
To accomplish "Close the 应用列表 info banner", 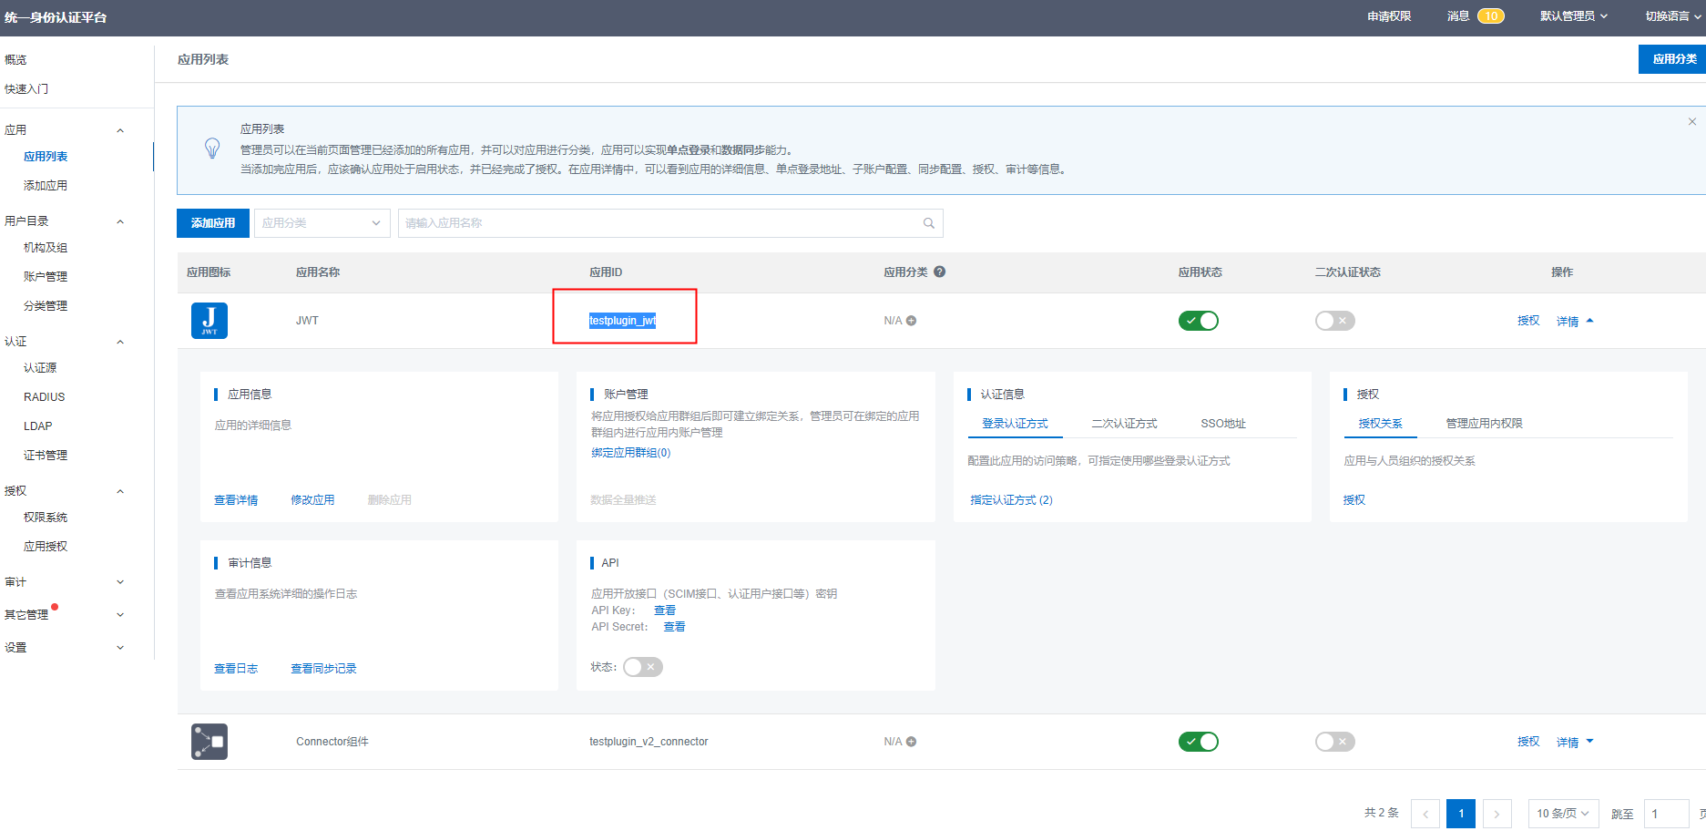I will point(1691,122).
